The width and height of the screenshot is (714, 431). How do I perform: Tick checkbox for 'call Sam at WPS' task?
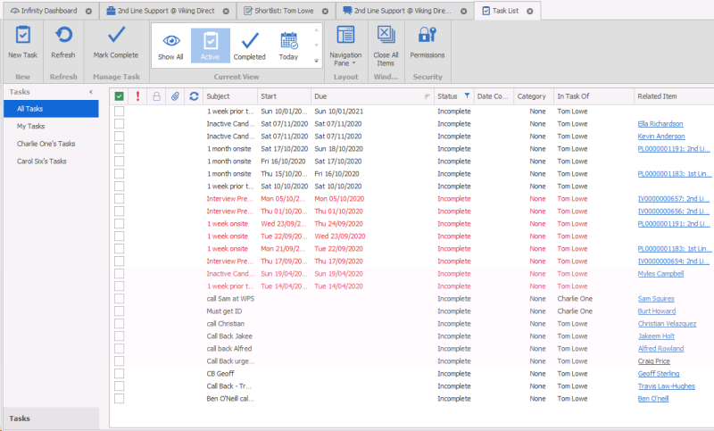click(x=119, y=299)
